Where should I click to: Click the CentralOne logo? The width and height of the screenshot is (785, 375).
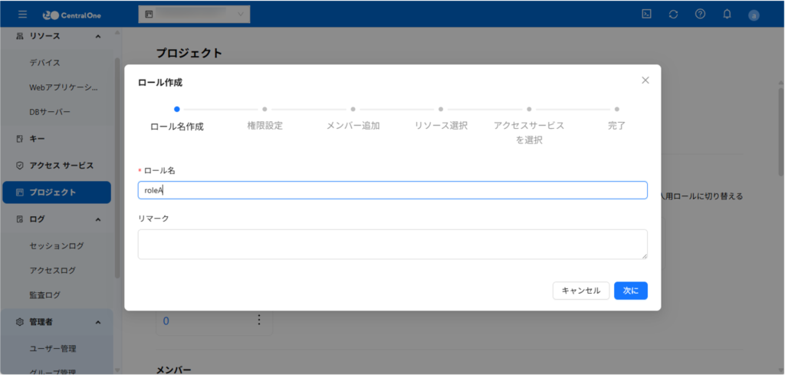tap(70, 14)
